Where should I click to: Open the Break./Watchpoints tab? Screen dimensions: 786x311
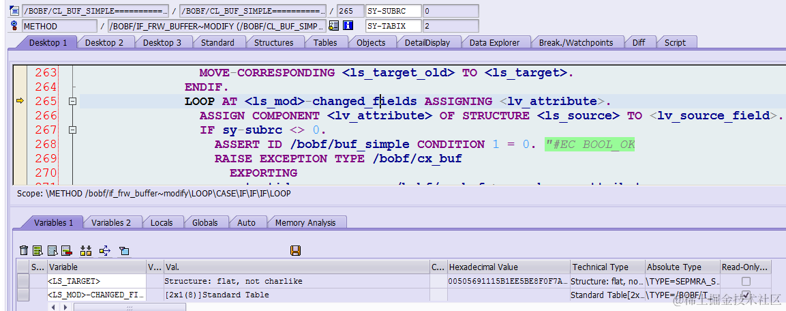tap(576, 43)
